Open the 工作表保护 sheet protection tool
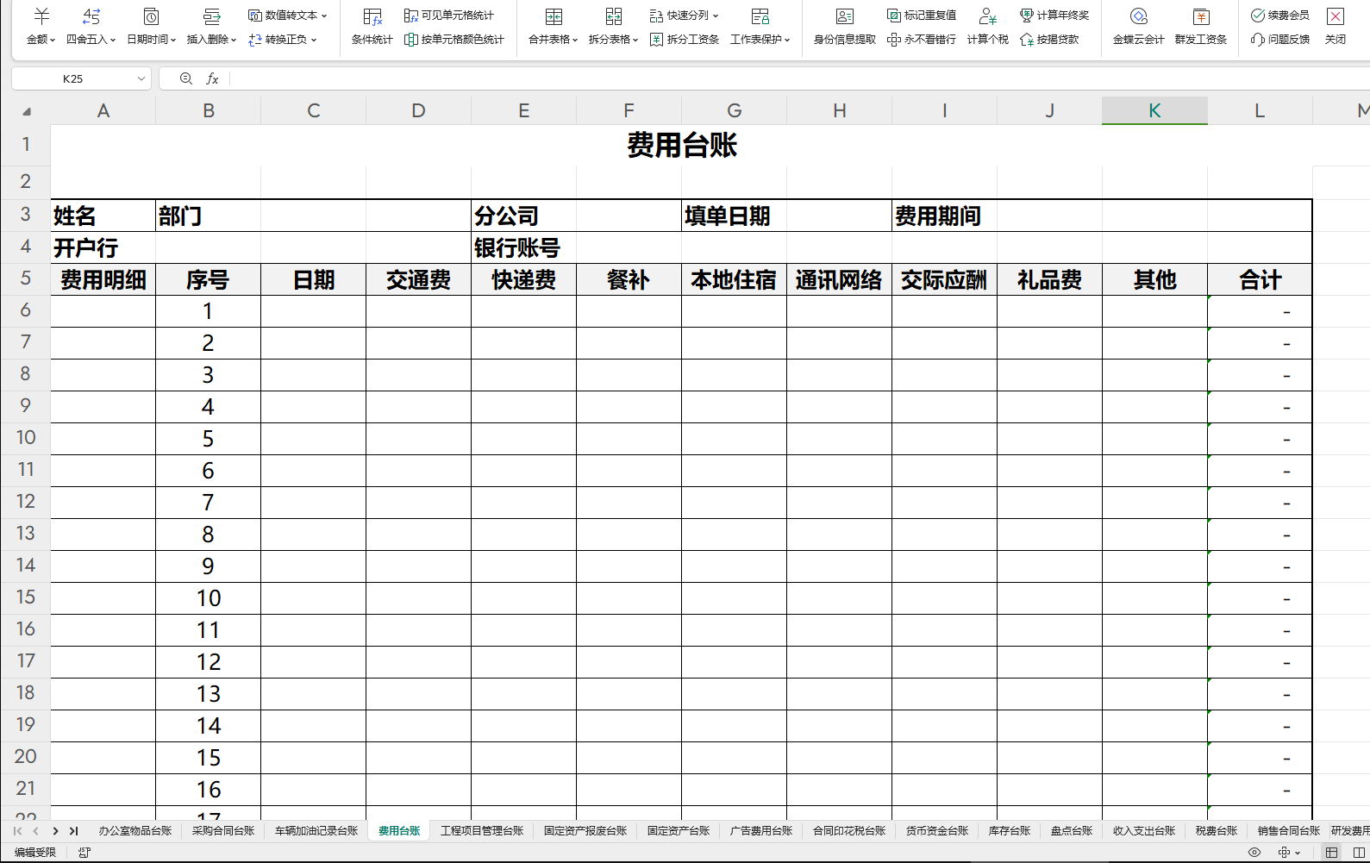This screenshot has width=1370, height=863. tap(760, 26)
